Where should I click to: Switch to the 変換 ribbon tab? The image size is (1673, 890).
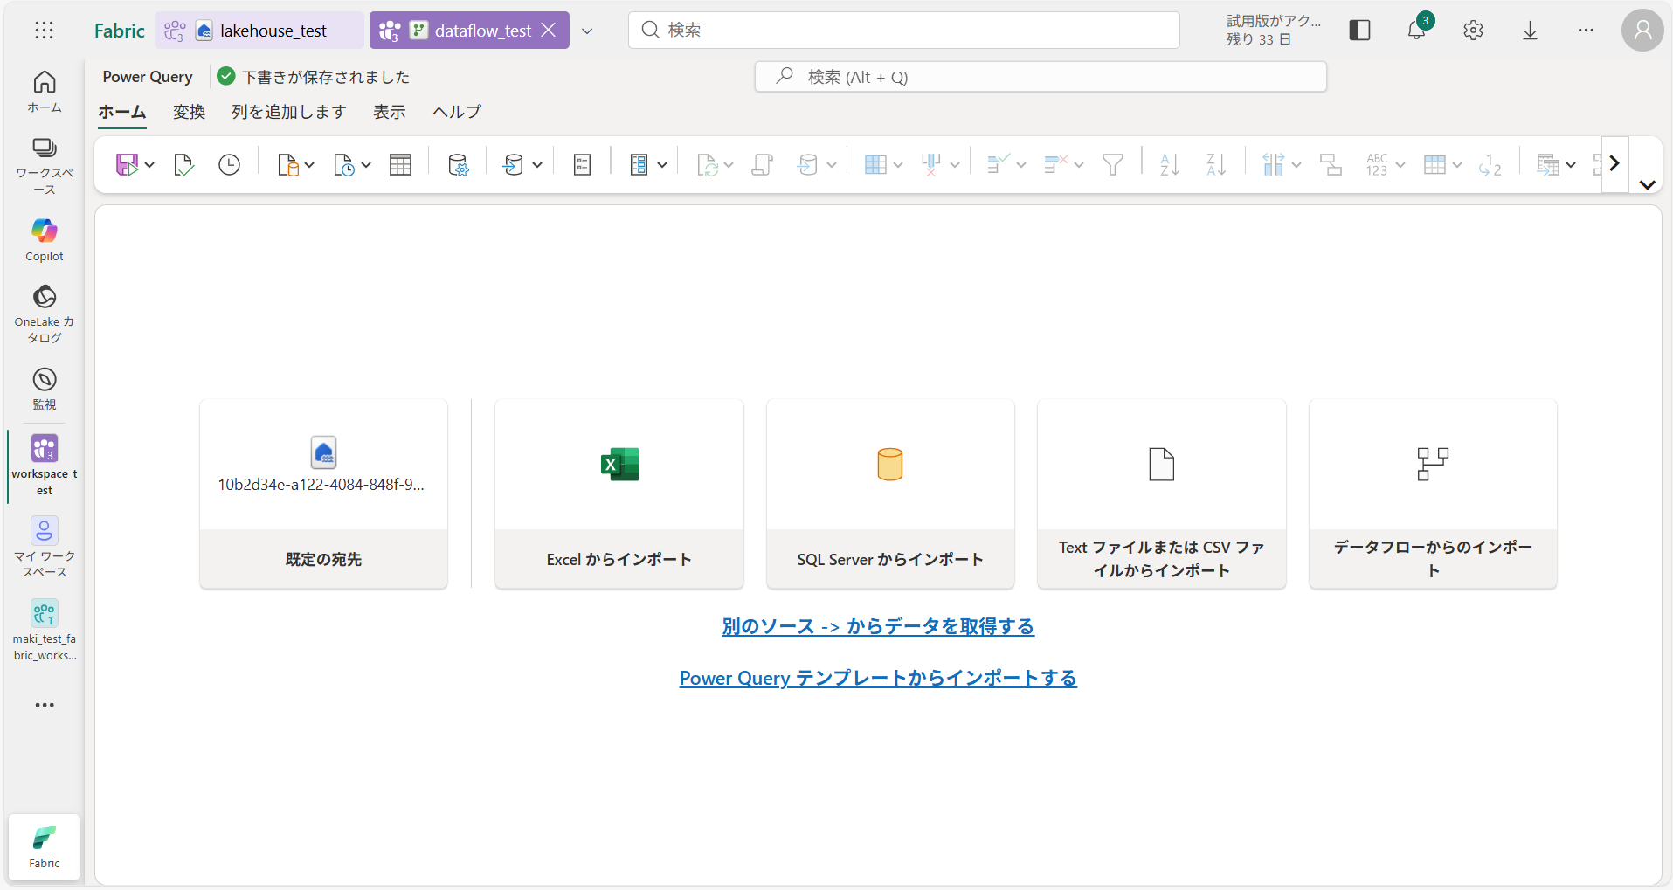tap(189, 112)
